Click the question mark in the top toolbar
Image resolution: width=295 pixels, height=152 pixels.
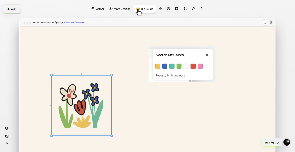pyautogui.click(x=202, y=9)
